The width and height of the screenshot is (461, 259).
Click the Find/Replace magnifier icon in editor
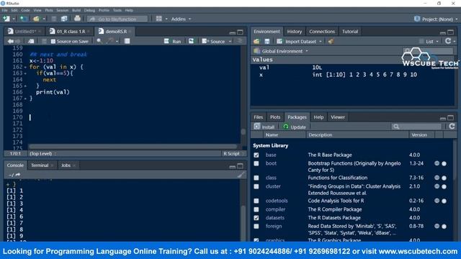(99, 41)
